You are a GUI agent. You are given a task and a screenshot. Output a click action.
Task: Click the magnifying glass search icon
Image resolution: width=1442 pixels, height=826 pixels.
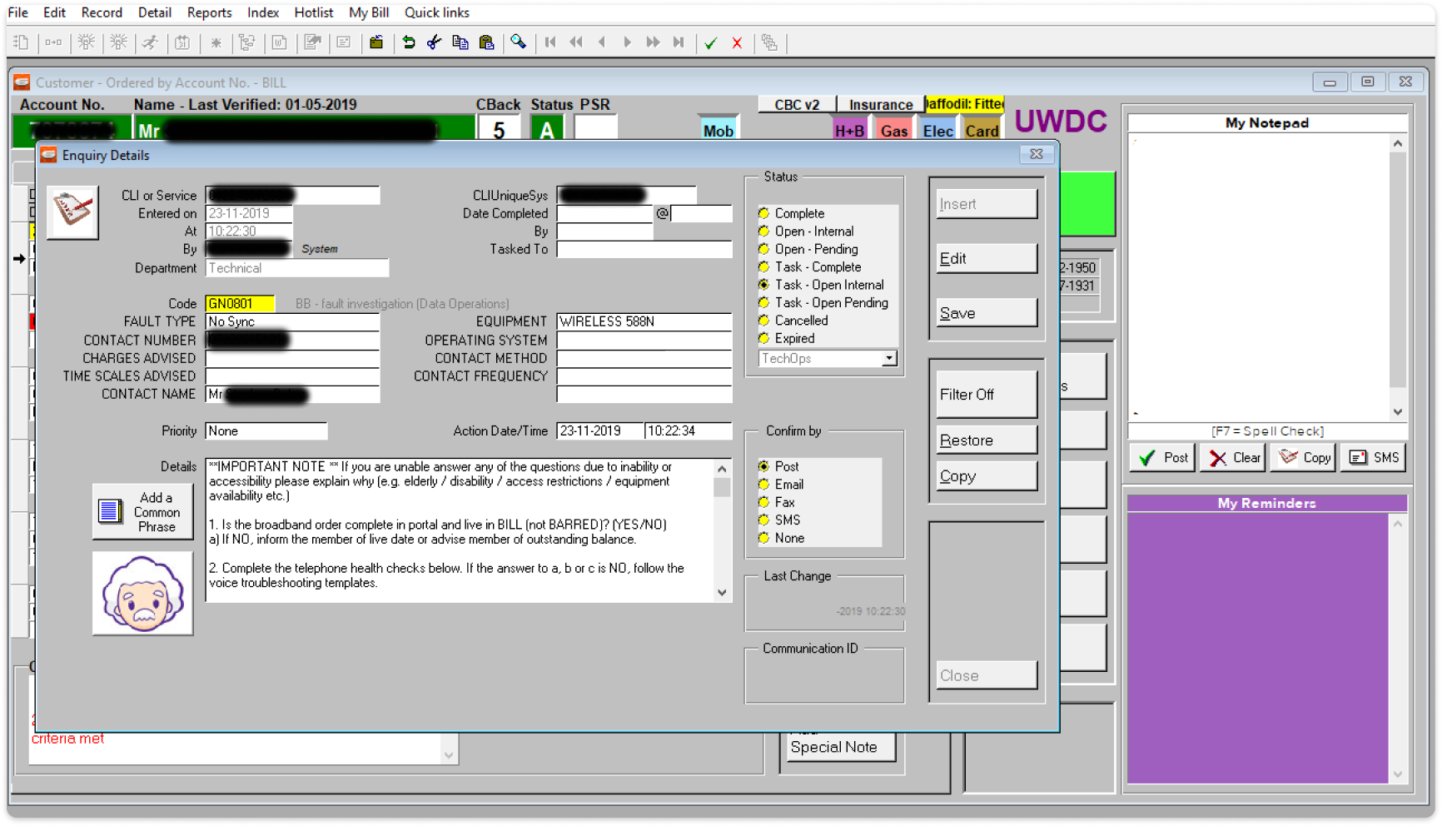click(x=519, y=42)
